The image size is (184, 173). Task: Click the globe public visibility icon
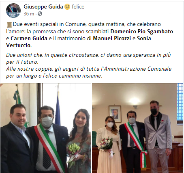pyautogui.click(x=40, y=14)
